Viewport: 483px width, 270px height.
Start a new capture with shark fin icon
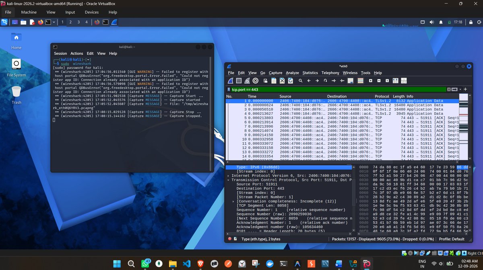click(x=231, y=80)
